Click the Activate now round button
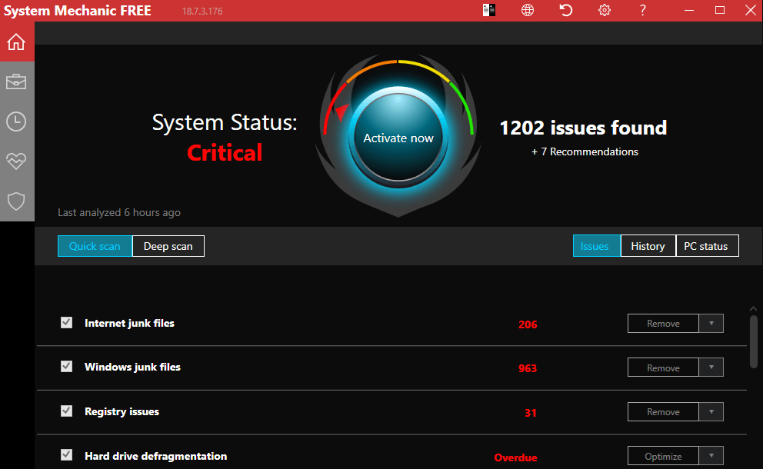The image size is (763, 469). [398, 138]
